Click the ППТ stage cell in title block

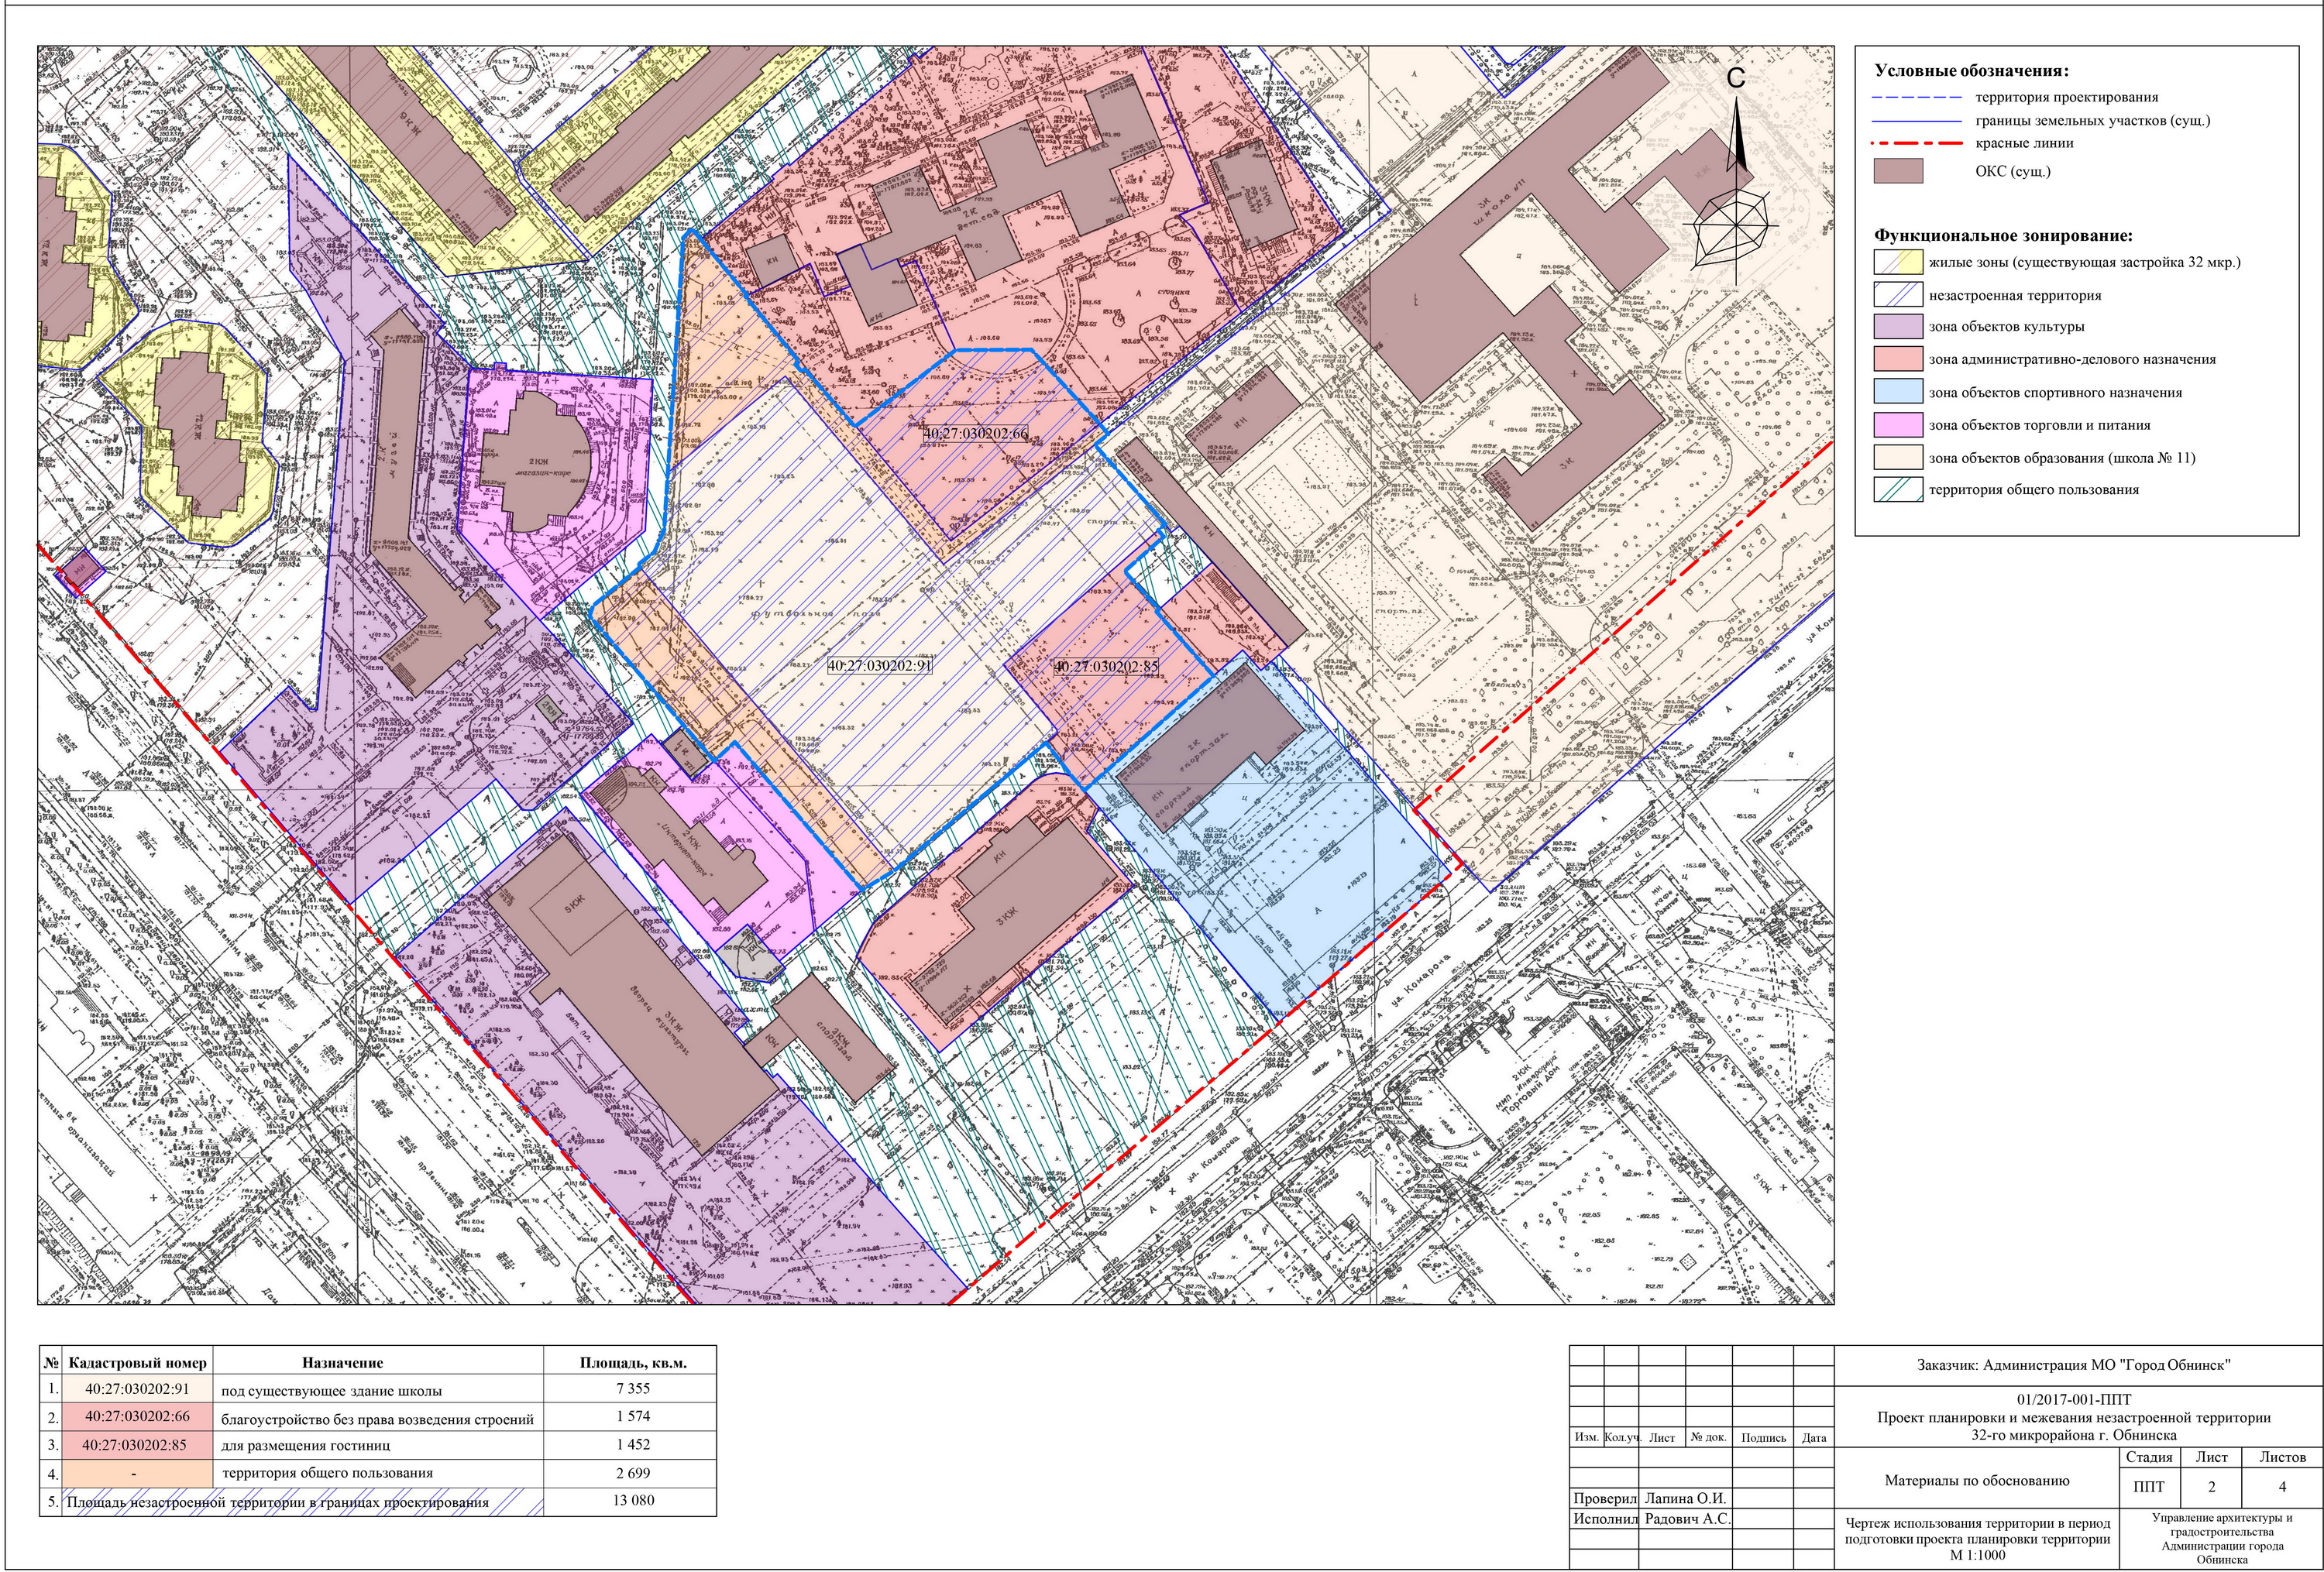pos(2149,1487)
